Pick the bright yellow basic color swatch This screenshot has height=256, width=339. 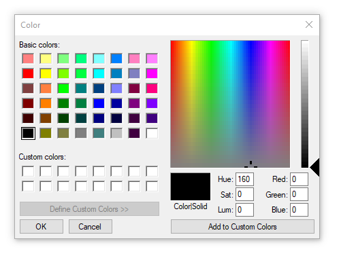[x=46, y=73]
